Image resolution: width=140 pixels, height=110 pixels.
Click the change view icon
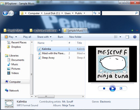point(116,37)
